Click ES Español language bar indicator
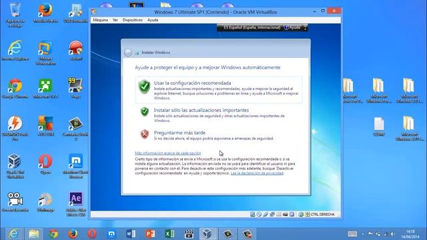The image size is (427, 240). [252, 27]
